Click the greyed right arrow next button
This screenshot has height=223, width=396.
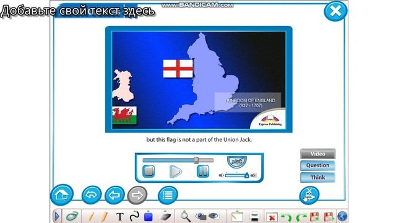tap(137, 195)
